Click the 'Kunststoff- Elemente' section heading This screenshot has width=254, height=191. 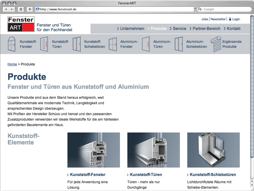tap(23, 139)
